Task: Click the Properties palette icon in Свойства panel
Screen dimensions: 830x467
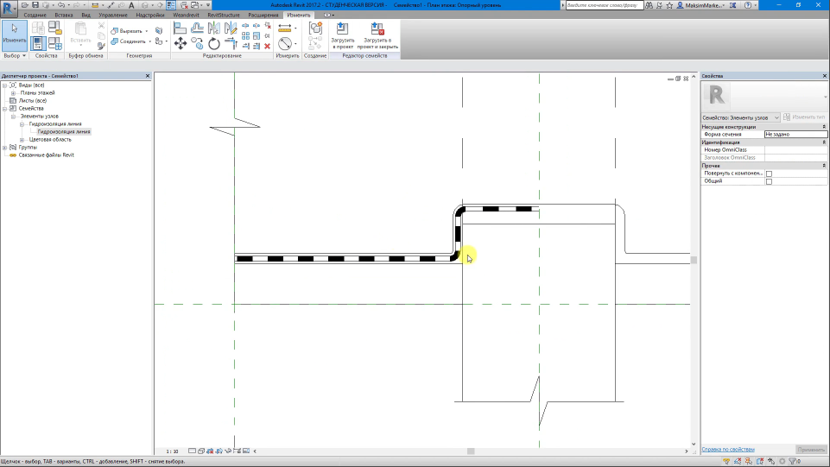Action: tap(38, 43)
